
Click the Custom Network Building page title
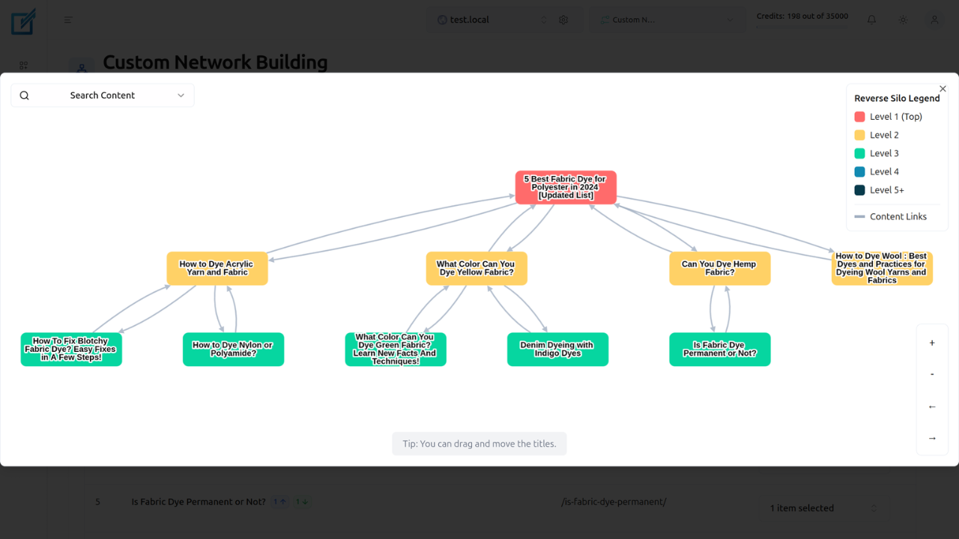215,62
